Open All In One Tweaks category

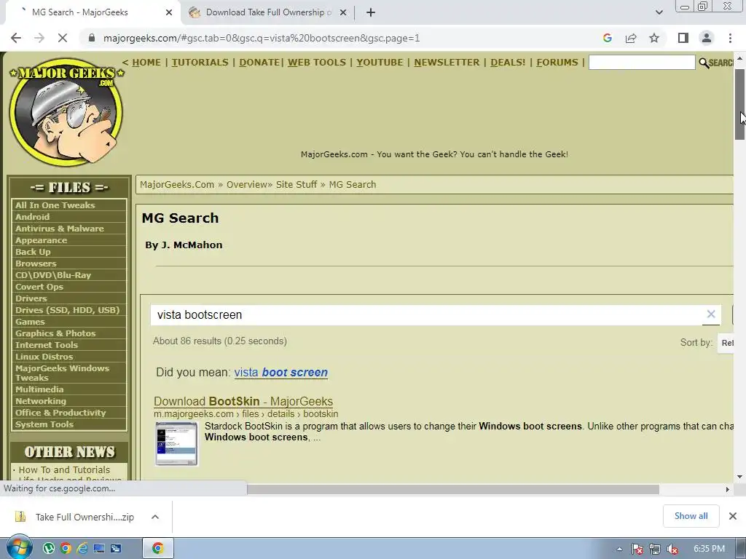[55, 205]
